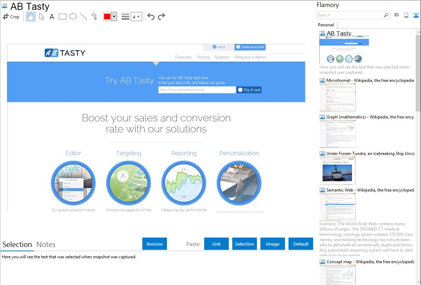
Task: Click the Editor feature circle image
Action: pyautogui.click(x=73, y=183)
